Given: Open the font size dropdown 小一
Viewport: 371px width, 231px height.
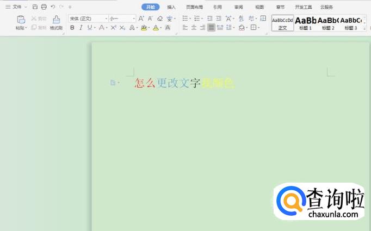Looking at the screenshot, I should click(122, 18).
